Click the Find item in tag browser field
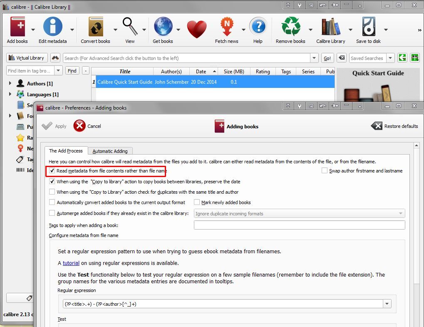The image size is (424, 327). [x=30, y=71]
